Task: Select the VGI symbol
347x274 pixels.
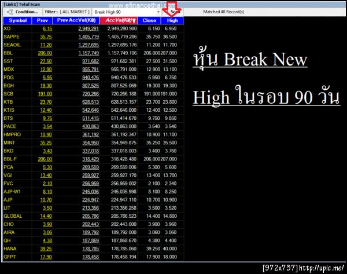Action: click(8, 176)
